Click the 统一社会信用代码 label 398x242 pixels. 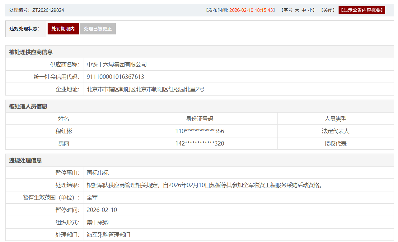[56, 77]
